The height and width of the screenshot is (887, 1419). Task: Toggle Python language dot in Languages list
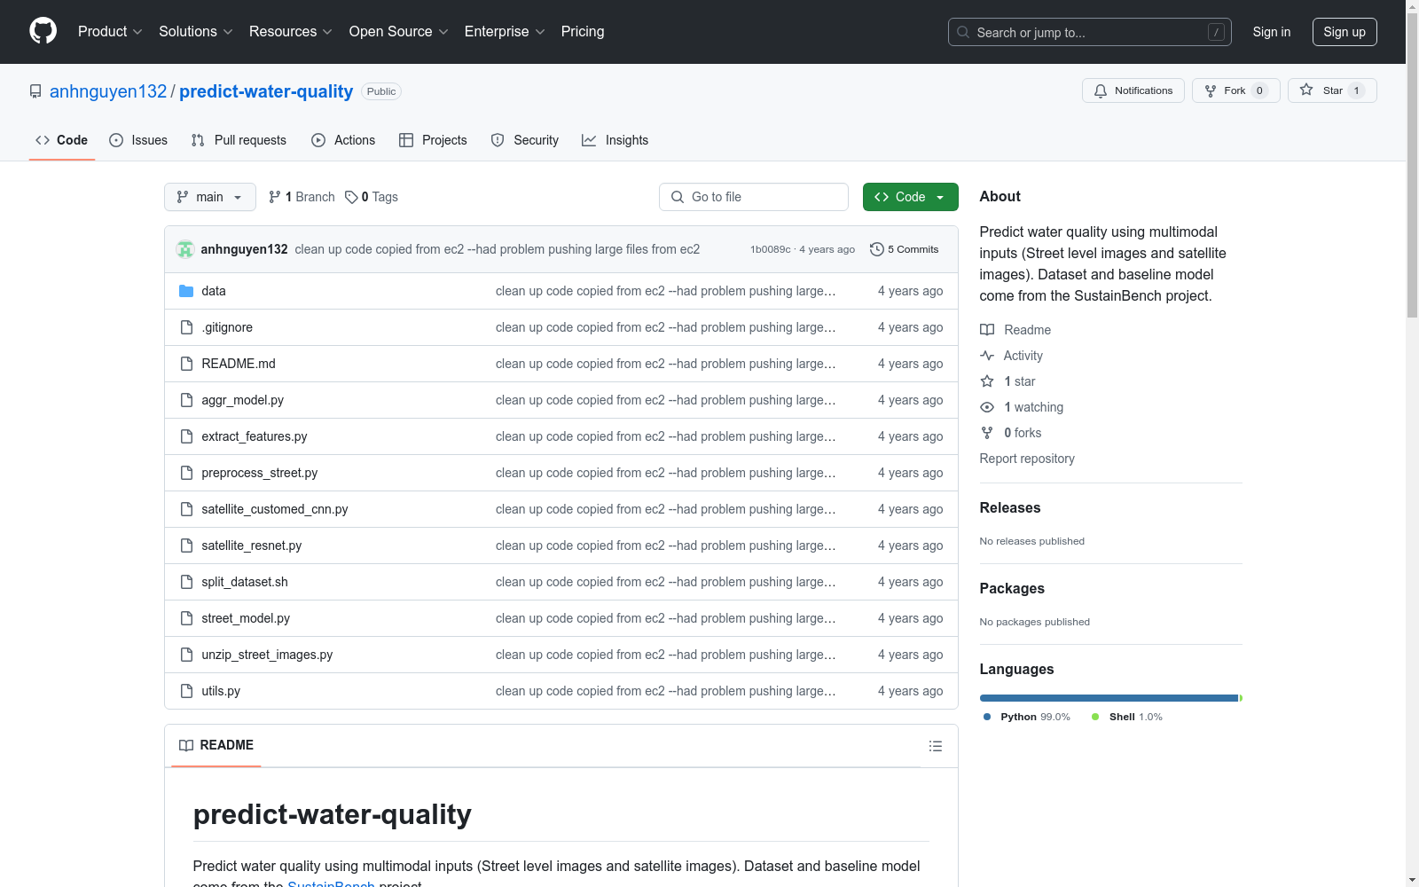[986, 716]
